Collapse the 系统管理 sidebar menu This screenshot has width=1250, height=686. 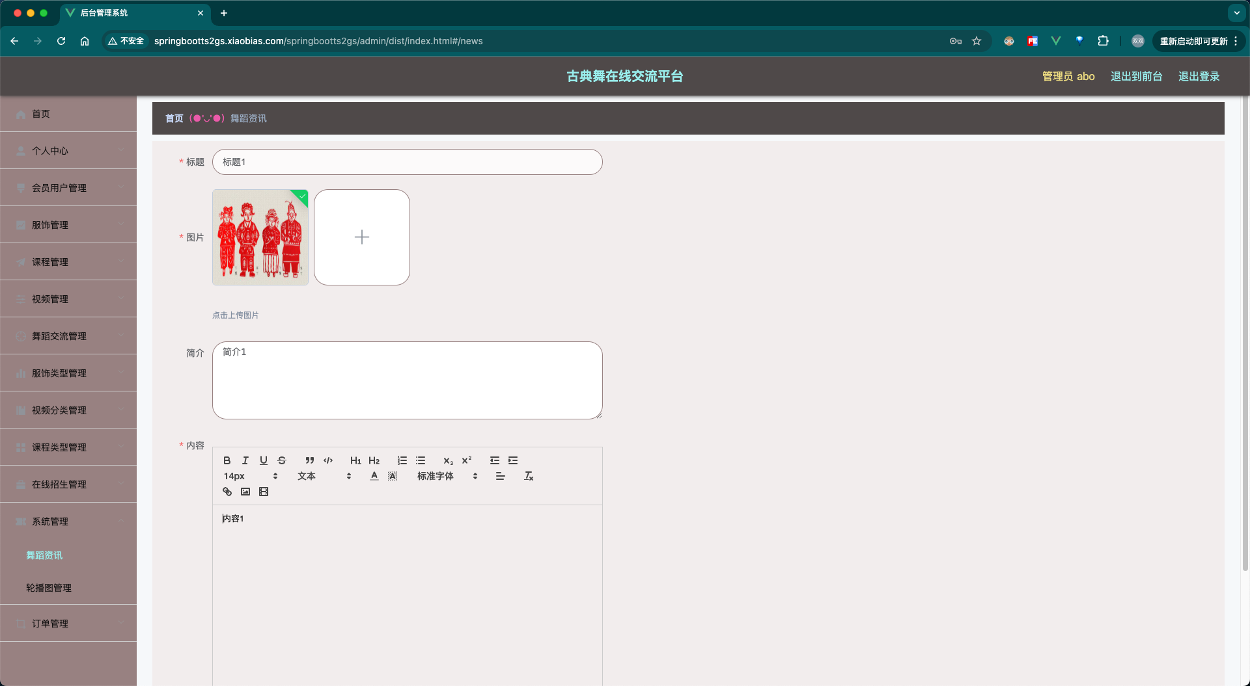point(68,521)
